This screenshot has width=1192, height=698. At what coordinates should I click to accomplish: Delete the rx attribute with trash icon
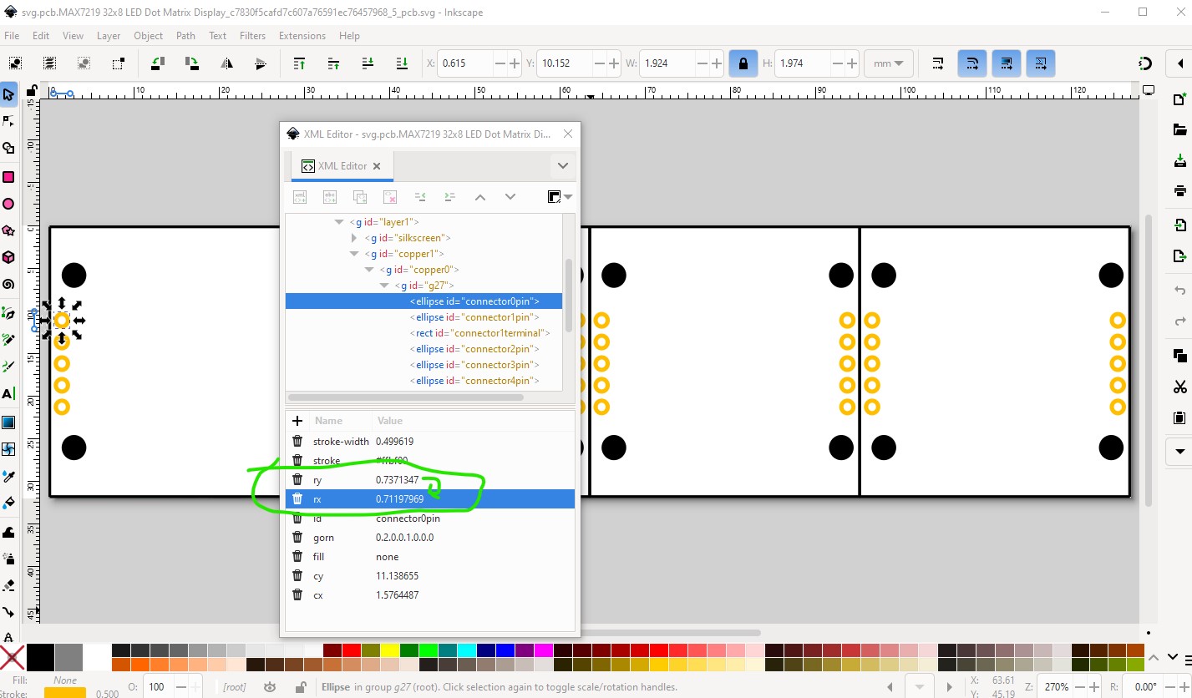[x=297, y=499]
